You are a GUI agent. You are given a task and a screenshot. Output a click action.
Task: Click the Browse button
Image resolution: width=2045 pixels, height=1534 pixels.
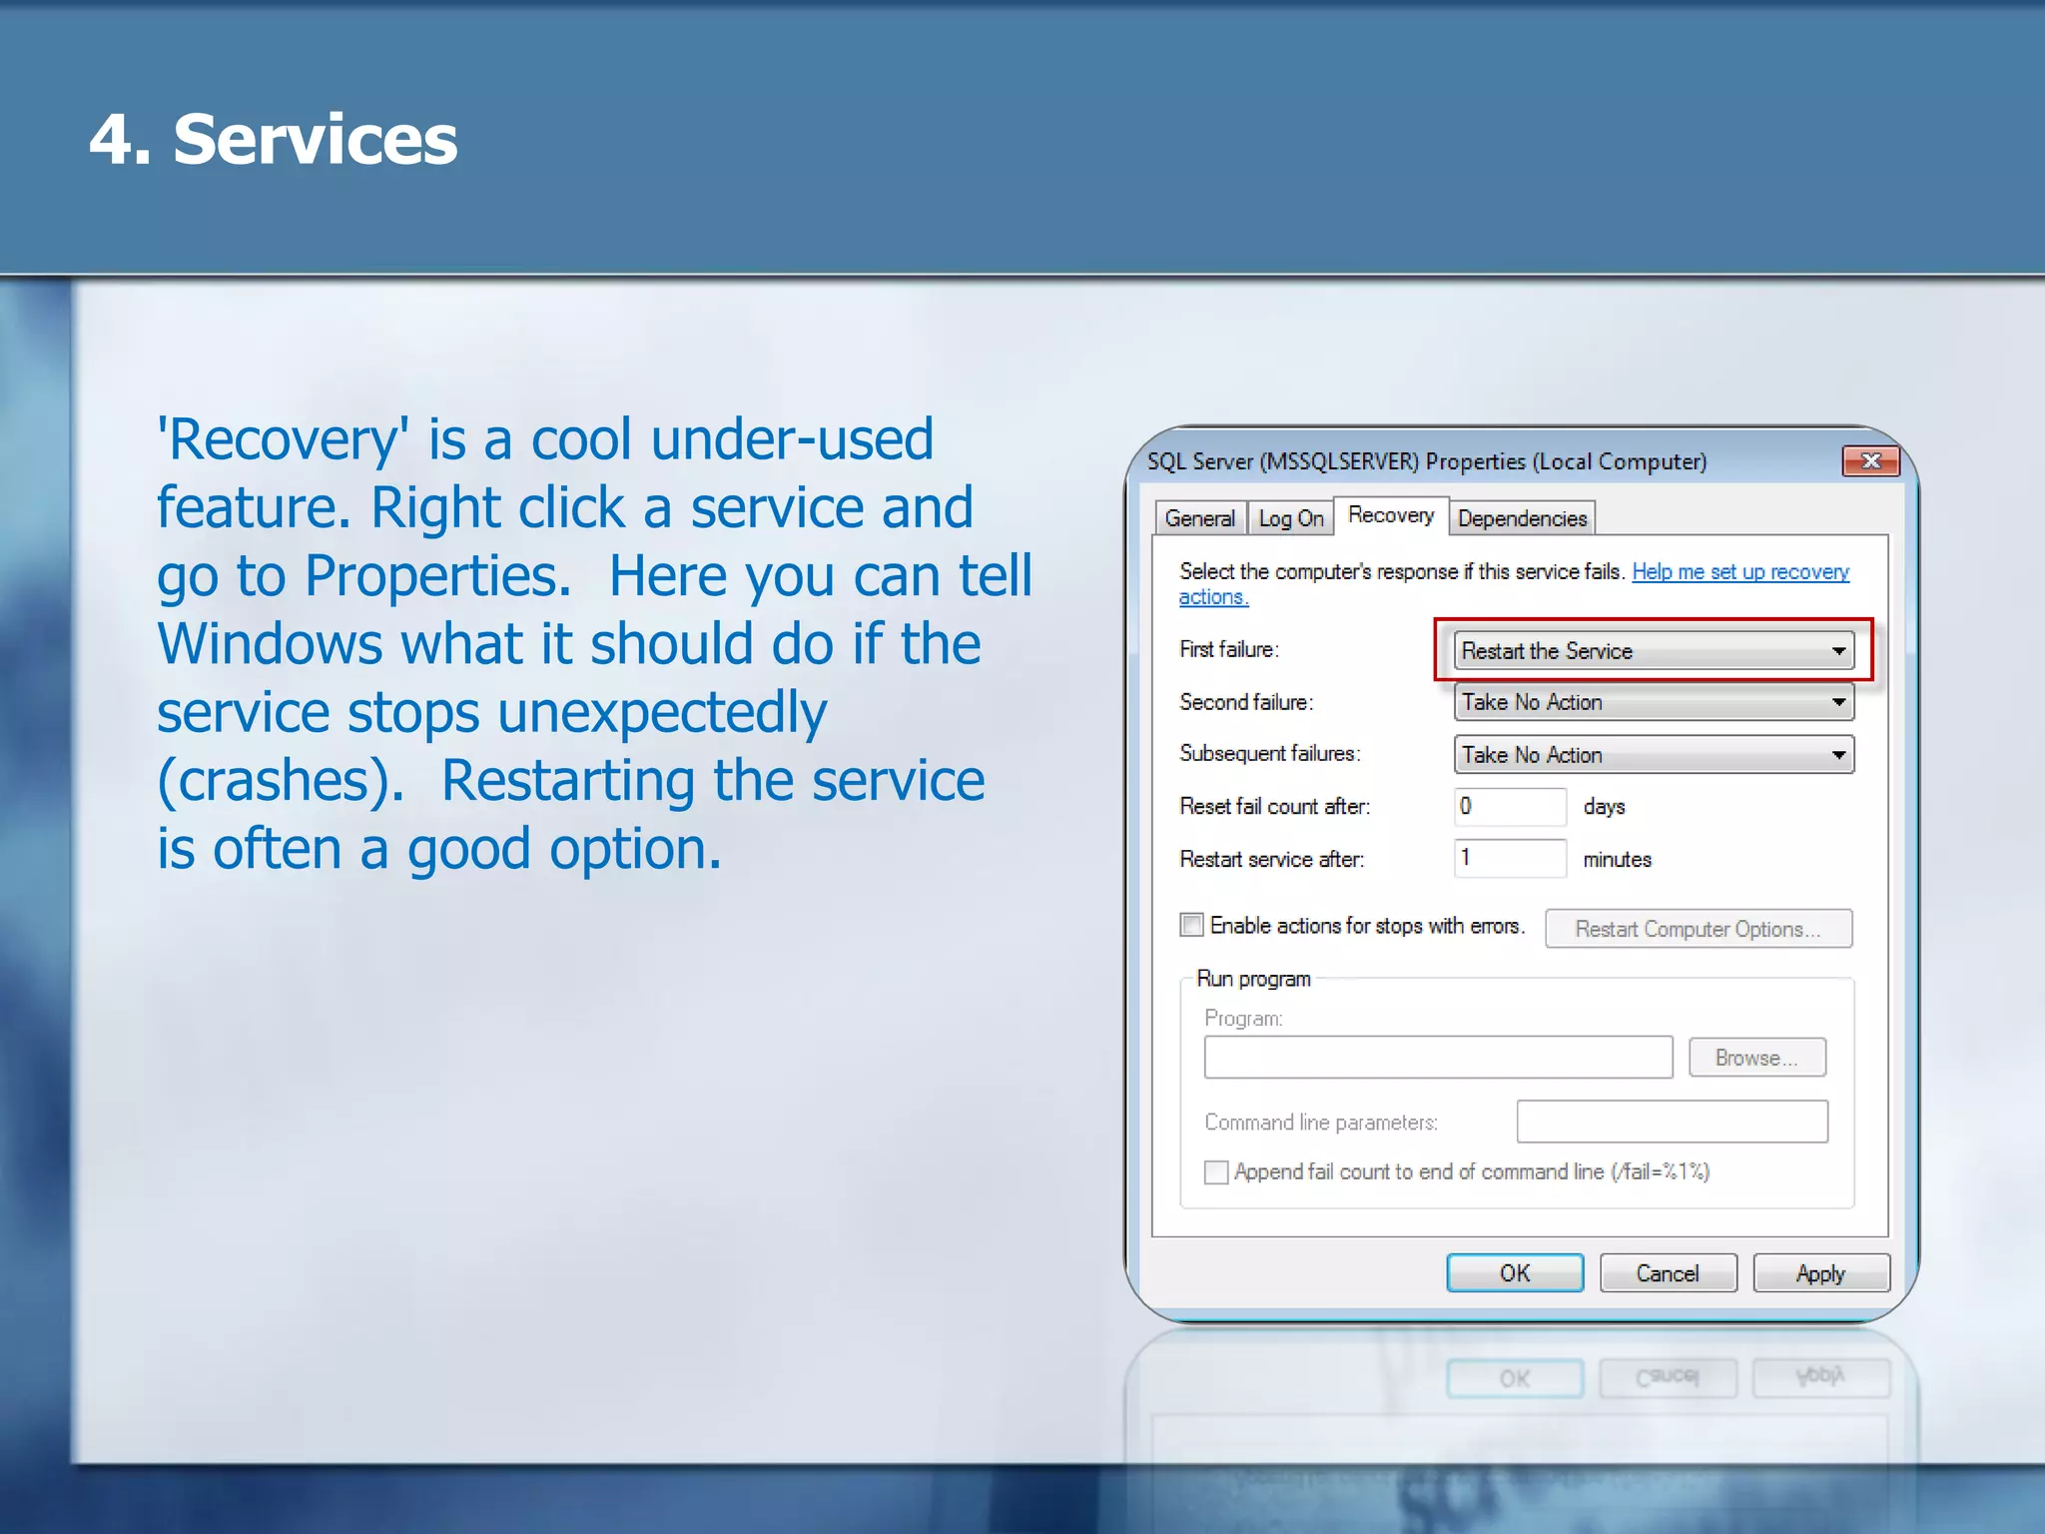(1756, 1058)
